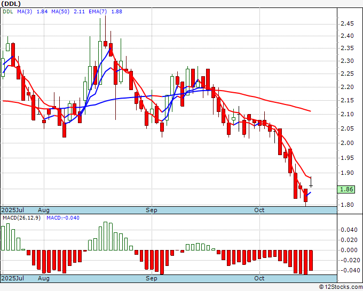
Task: Click the tallest green MACD bar in mid-August
Action: click(106, 236)
